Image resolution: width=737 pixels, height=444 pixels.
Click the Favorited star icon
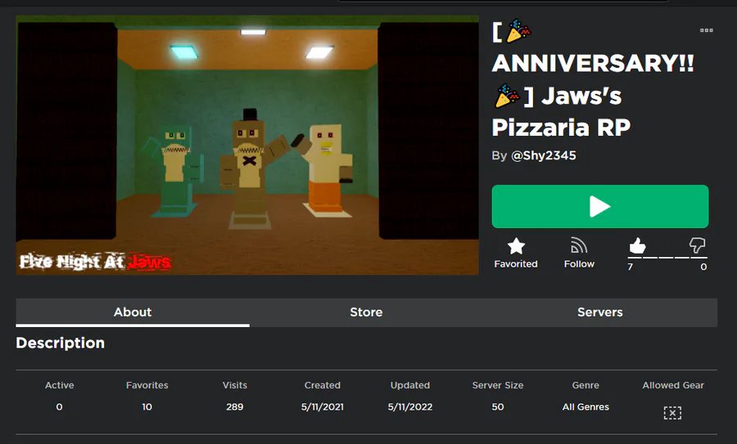[516, 246]
